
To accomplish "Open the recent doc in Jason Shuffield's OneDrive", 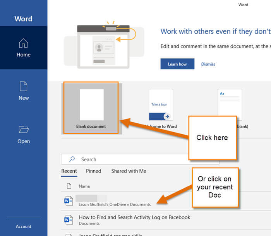I will point(166,201).
